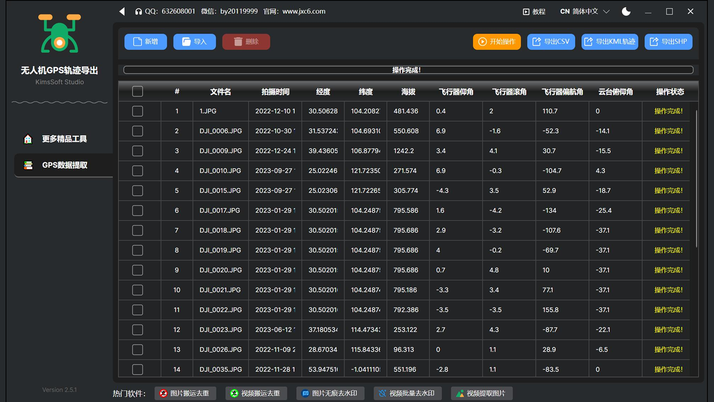
Task: Click the 海拔 column header
Action: 408,92
